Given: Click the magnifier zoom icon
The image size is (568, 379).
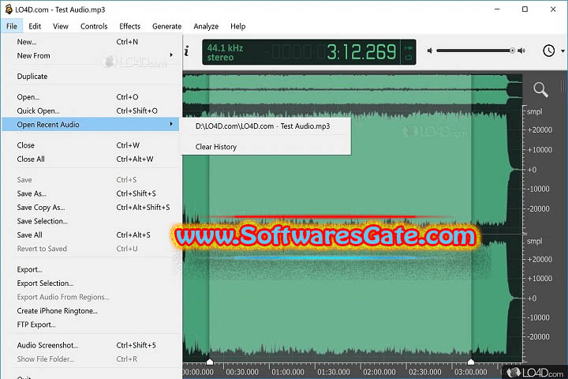Looking at the screenshot, I should pos(540,89).
